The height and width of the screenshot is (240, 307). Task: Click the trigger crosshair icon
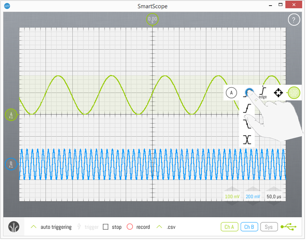coord(278,93)
